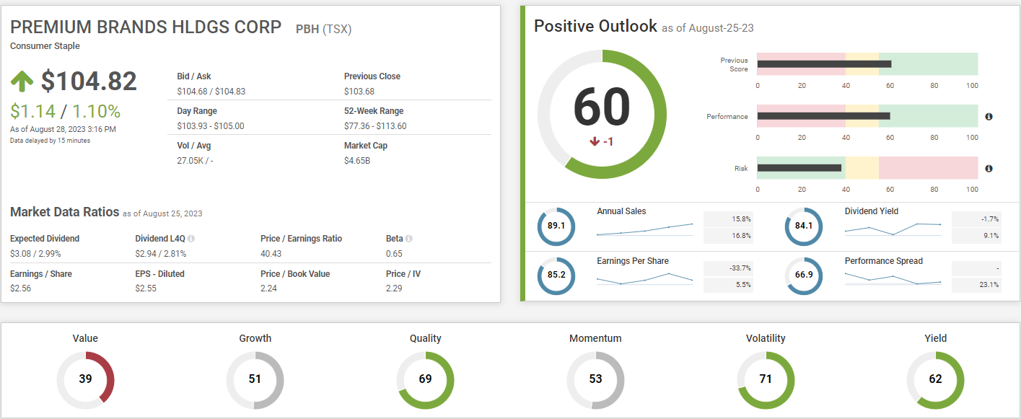The image size is (1021, 419).
Task: Click the Market Data Ratios heading
Action: click(64, 212)
